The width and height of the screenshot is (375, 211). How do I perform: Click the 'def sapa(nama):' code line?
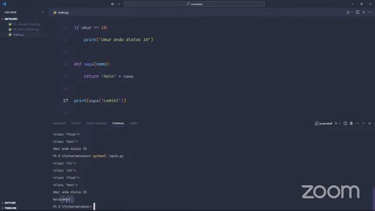click(93, 64)
